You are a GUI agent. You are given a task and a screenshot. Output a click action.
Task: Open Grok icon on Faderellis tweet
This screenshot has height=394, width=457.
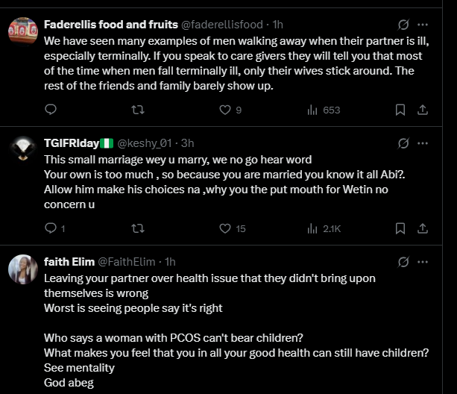[403, 24]
